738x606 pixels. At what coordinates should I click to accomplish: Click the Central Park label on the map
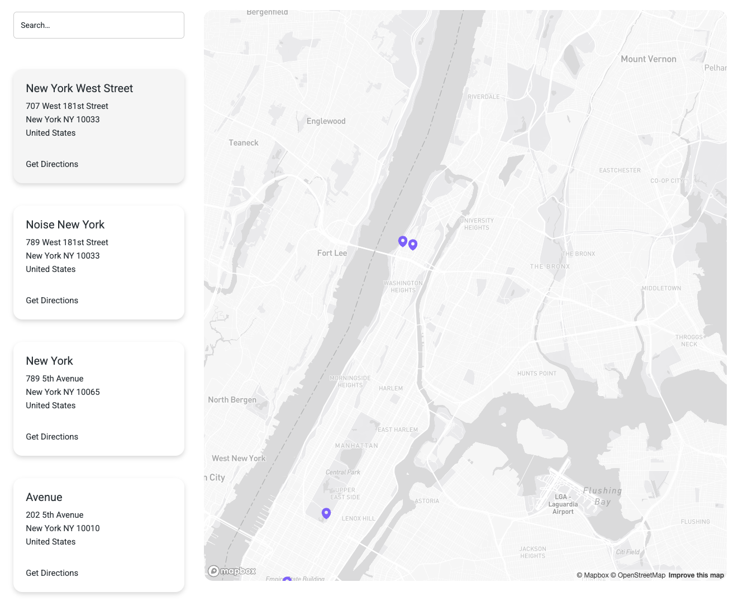point(342,472)
